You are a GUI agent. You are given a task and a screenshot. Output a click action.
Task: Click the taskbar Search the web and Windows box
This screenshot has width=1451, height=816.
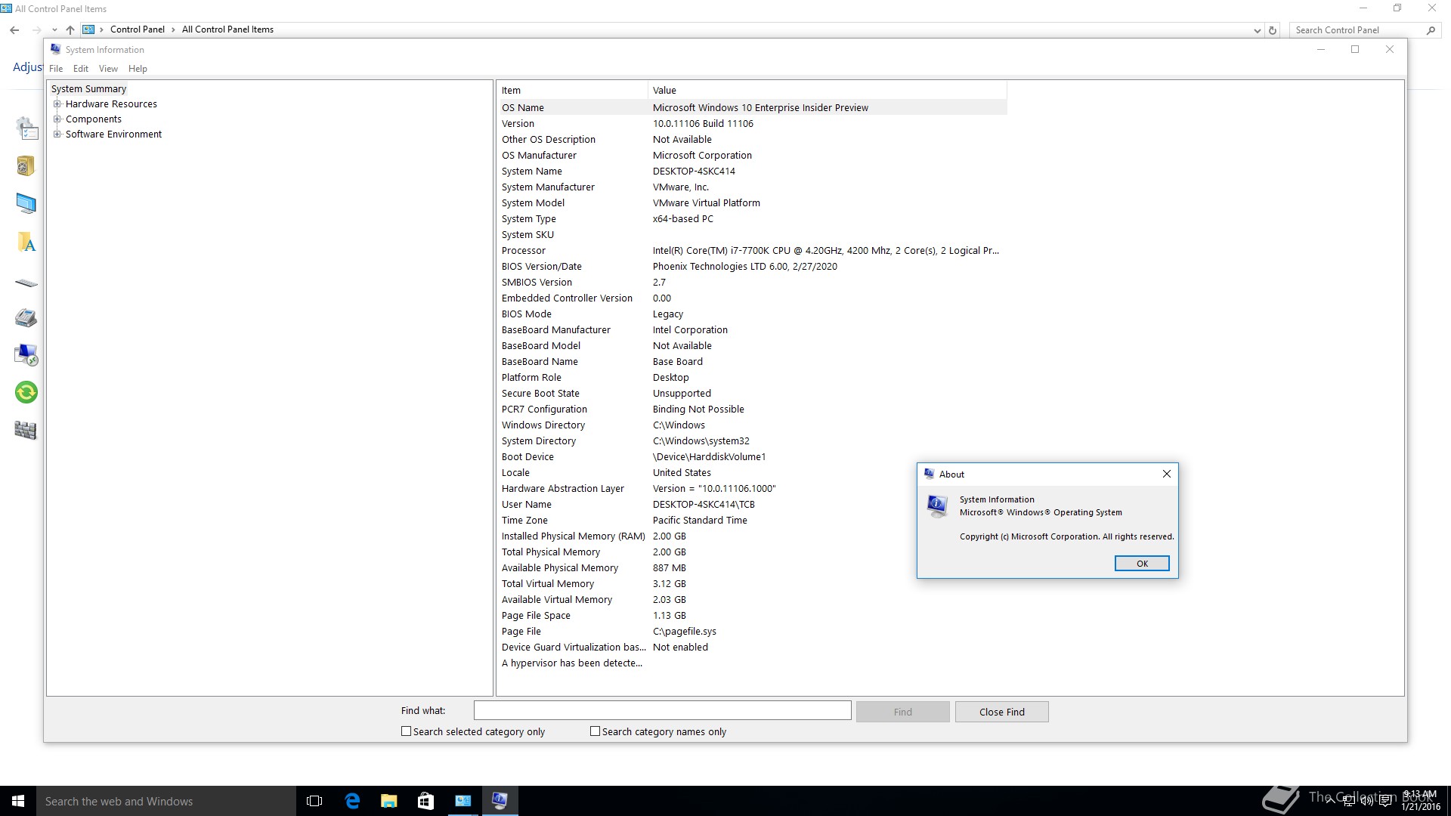coord(166,801)
